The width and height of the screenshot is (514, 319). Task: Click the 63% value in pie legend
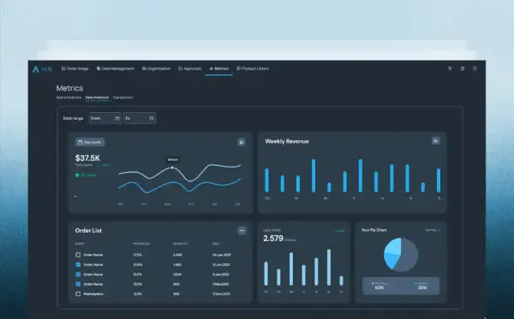click(x=380, y=287)
